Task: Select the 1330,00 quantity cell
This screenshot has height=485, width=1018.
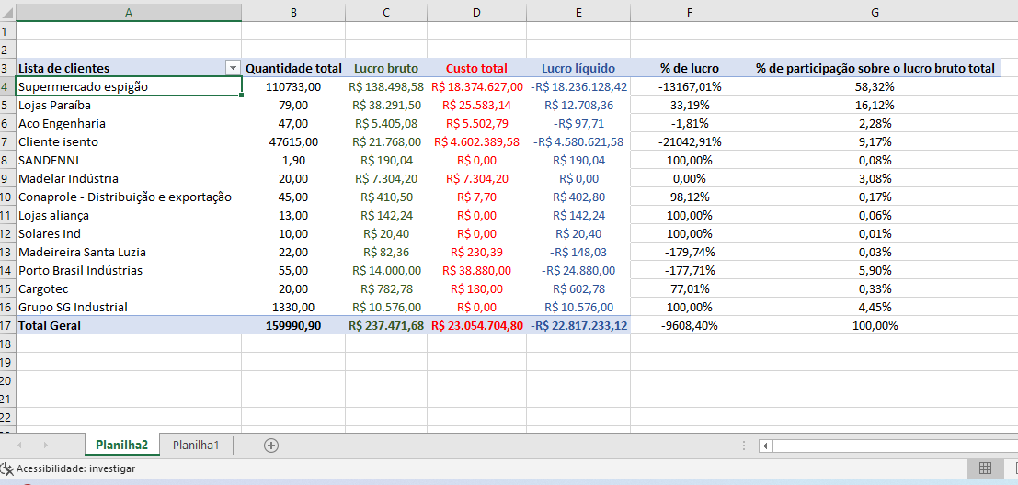Action: coord(293,308)
